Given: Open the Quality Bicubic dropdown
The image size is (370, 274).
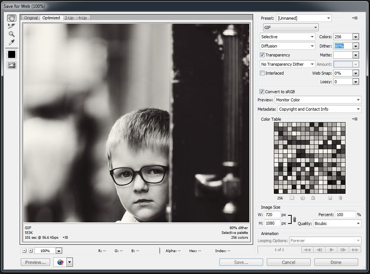Looking at the screenshot, I should (x=337, y=224).
